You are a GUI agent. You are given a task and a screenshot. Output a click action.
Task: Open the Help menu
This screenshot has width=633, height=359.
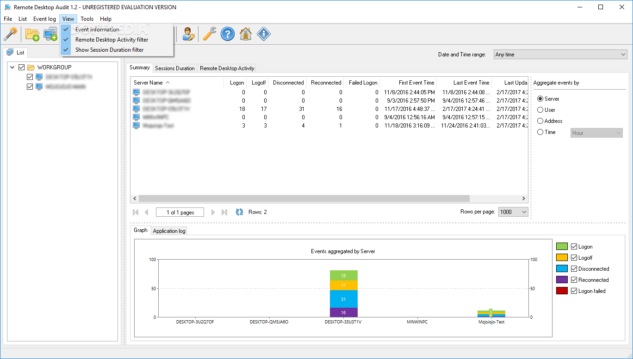pyautogui.click(x=105, y=19)
